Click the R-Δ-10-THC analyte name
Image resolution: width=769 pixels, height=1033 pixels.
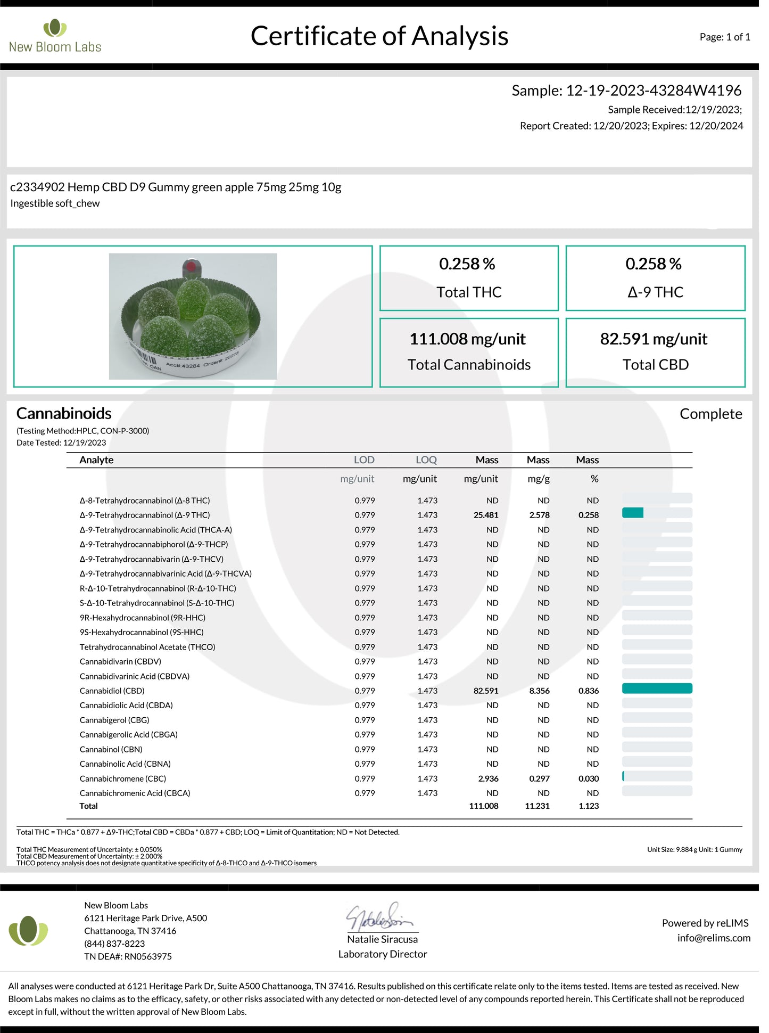pos(158,588)
